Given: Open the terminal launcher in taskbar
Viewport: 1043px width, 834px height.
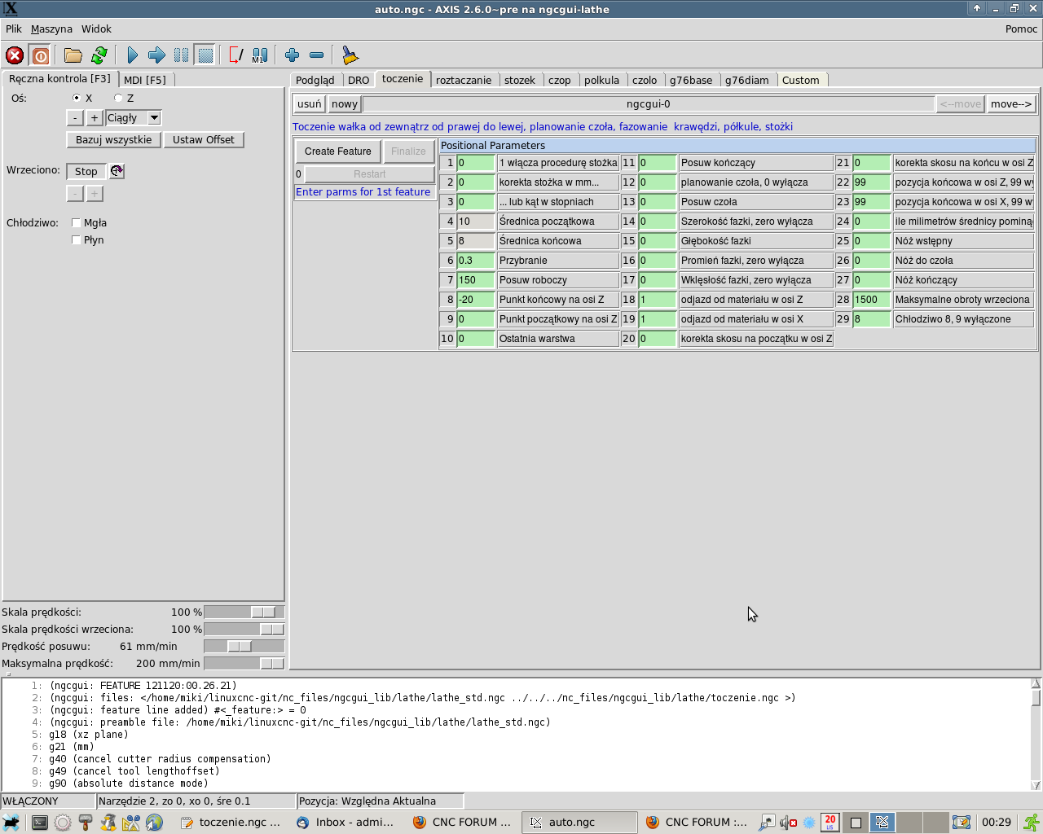Looking at the screenshot, I should (x=39, y=823).
